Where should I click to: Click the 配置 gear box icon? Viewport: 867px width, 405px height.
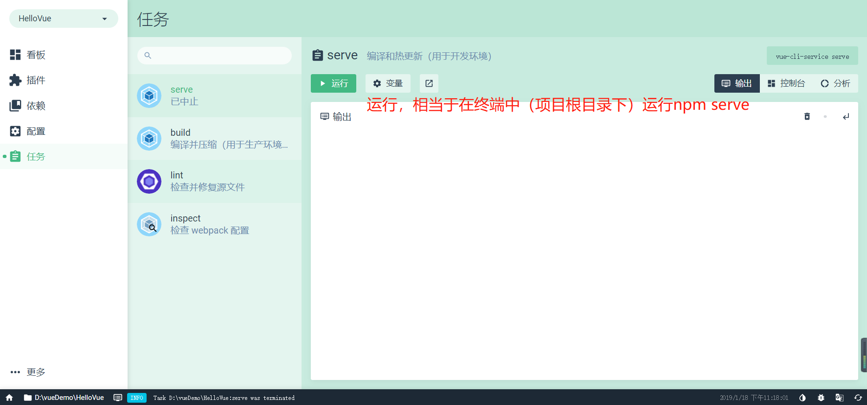pos(15,131)
